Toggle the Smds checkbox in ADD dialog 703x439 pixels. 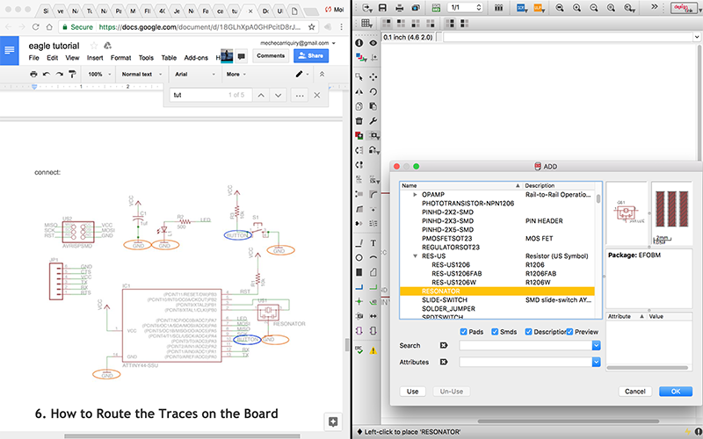click(495, 332)
